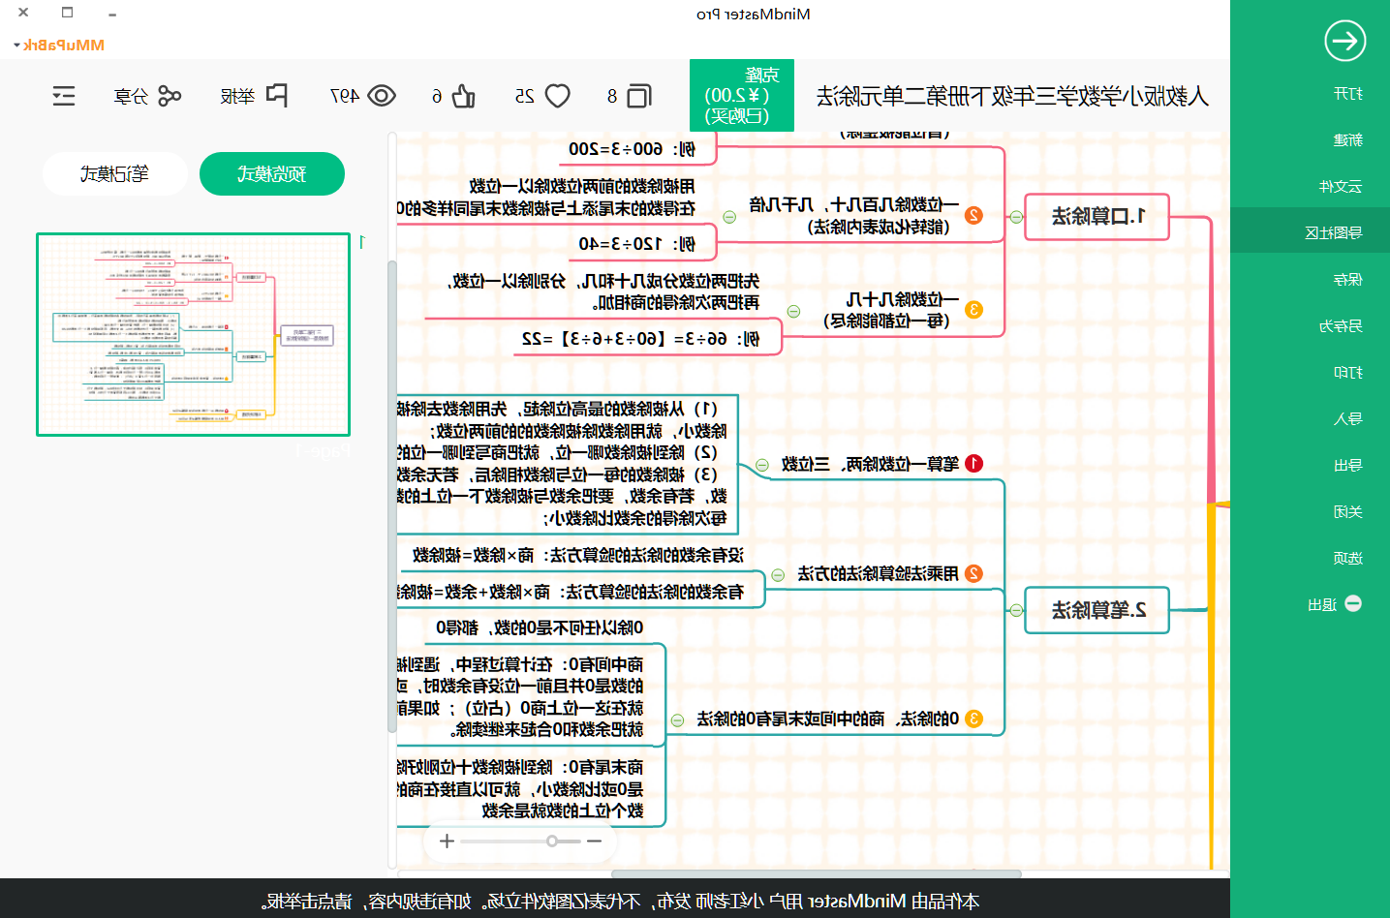1390x918 pixels.
Task: Click node 没有余数的除法的验算方法
Action: point(578,555)
